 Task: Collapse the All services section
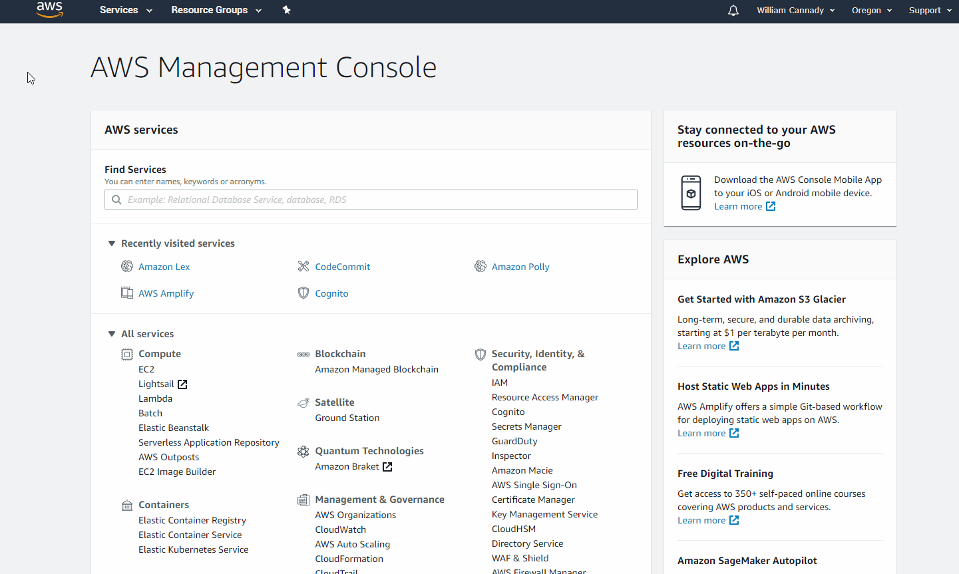click(x=111, y=334)
